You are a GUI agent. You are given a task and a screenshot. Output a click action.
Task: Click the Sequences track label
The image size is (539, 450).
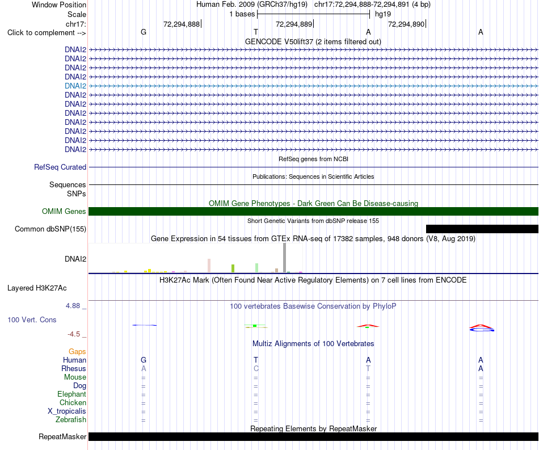(x=68, y=184)
